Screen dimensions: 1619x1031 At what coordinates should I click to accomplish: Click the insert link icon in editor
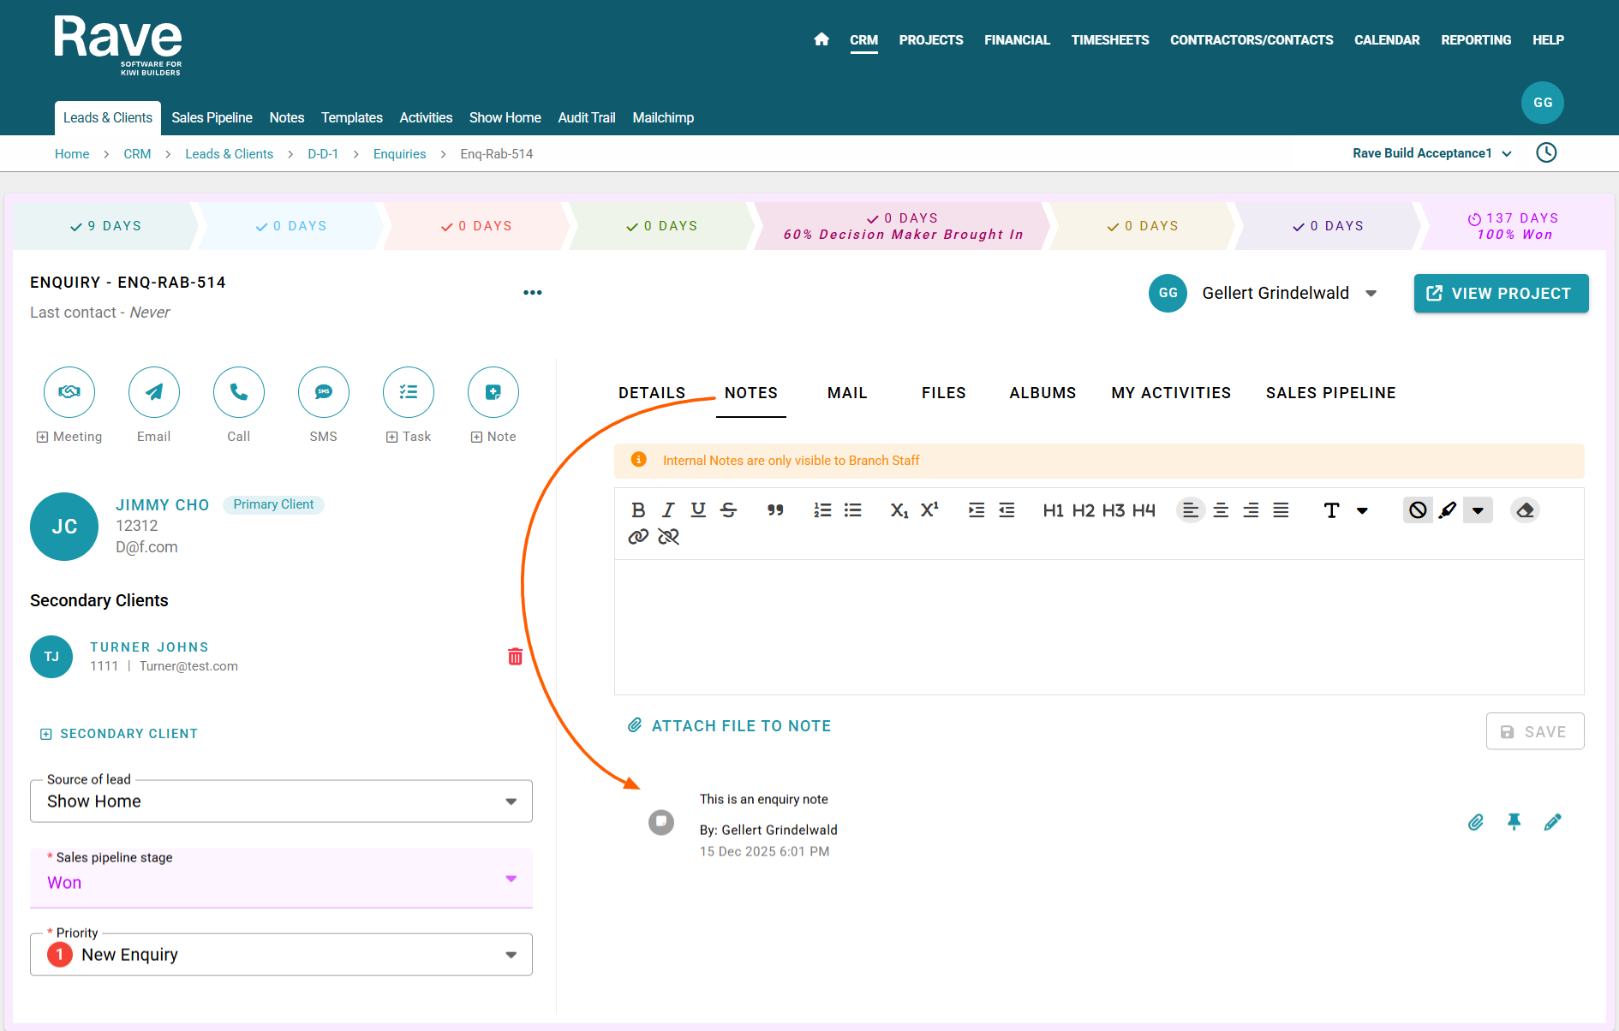click(638, 537)
